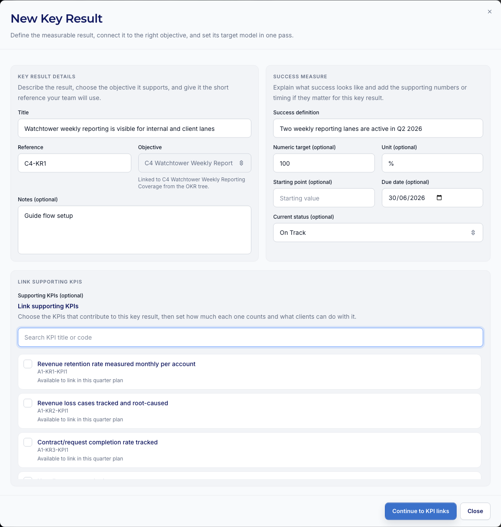Focus the Starting value input

coord(324,197)
